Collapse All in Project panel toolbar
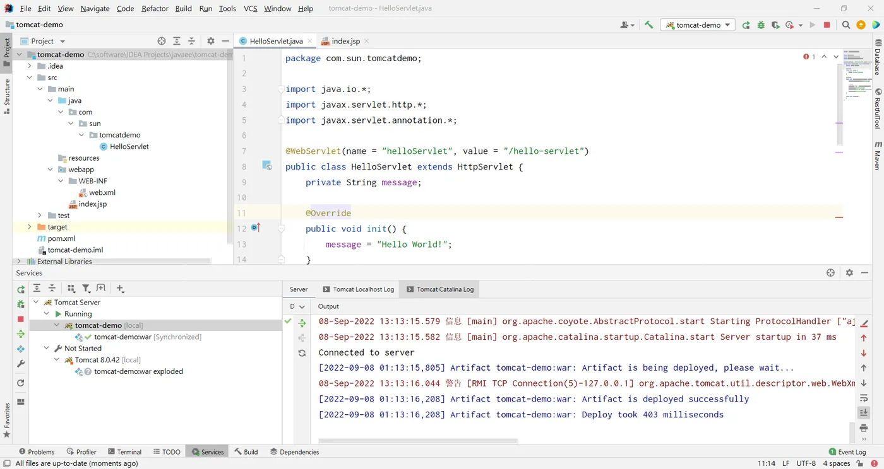The image size is (884, 469). pyautogui.click(x=191, y=41)
